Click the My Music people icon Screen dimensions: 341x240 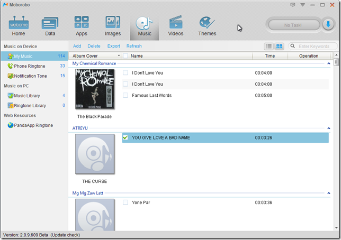[10, 56]
